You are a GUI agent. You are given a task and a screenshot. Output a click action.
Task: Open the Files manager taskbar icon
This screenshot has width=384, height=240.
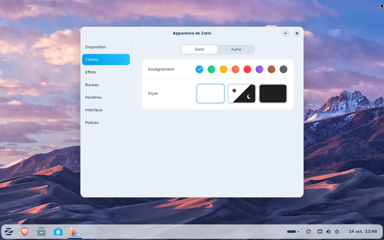click(41, 232)
